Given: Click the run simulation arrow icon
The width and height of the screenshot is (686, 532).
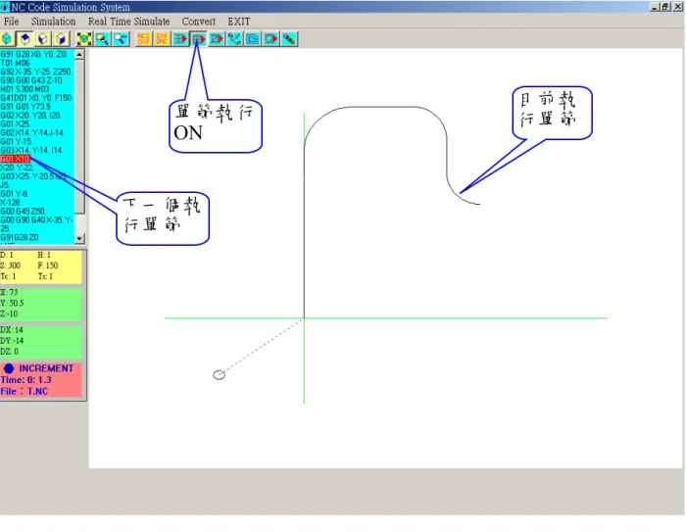Looking at the screenshot, I should (180, 39).
